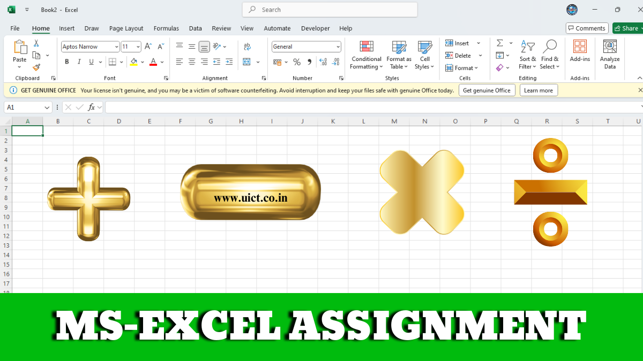The height and width of the screenshot is (361, 643).
Task: Choose the red Font Color swatch
Action: coord(154,64)
